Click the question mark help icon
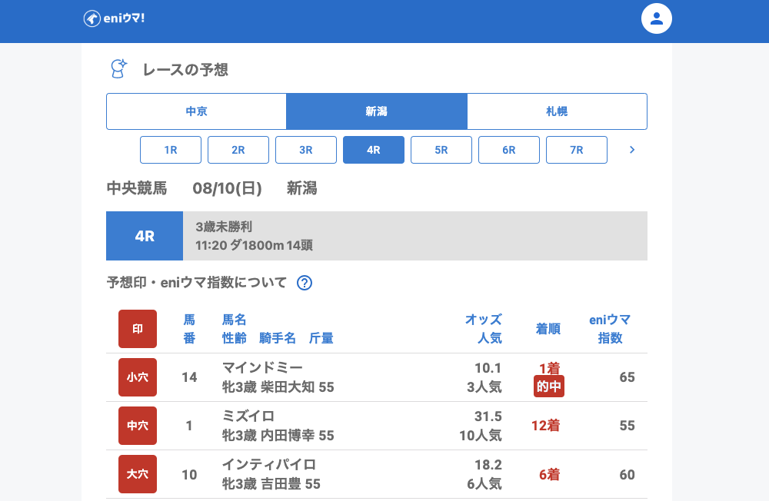This screenshot has height=501, width=769. pyautogui.click(x=305, y=283)
